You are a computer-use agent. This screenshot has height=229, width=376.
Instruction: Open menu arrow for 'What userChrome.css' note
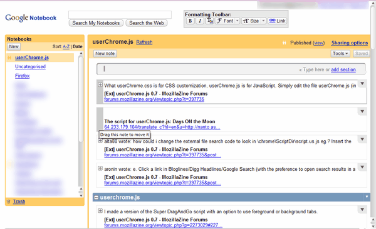[362, 84]
